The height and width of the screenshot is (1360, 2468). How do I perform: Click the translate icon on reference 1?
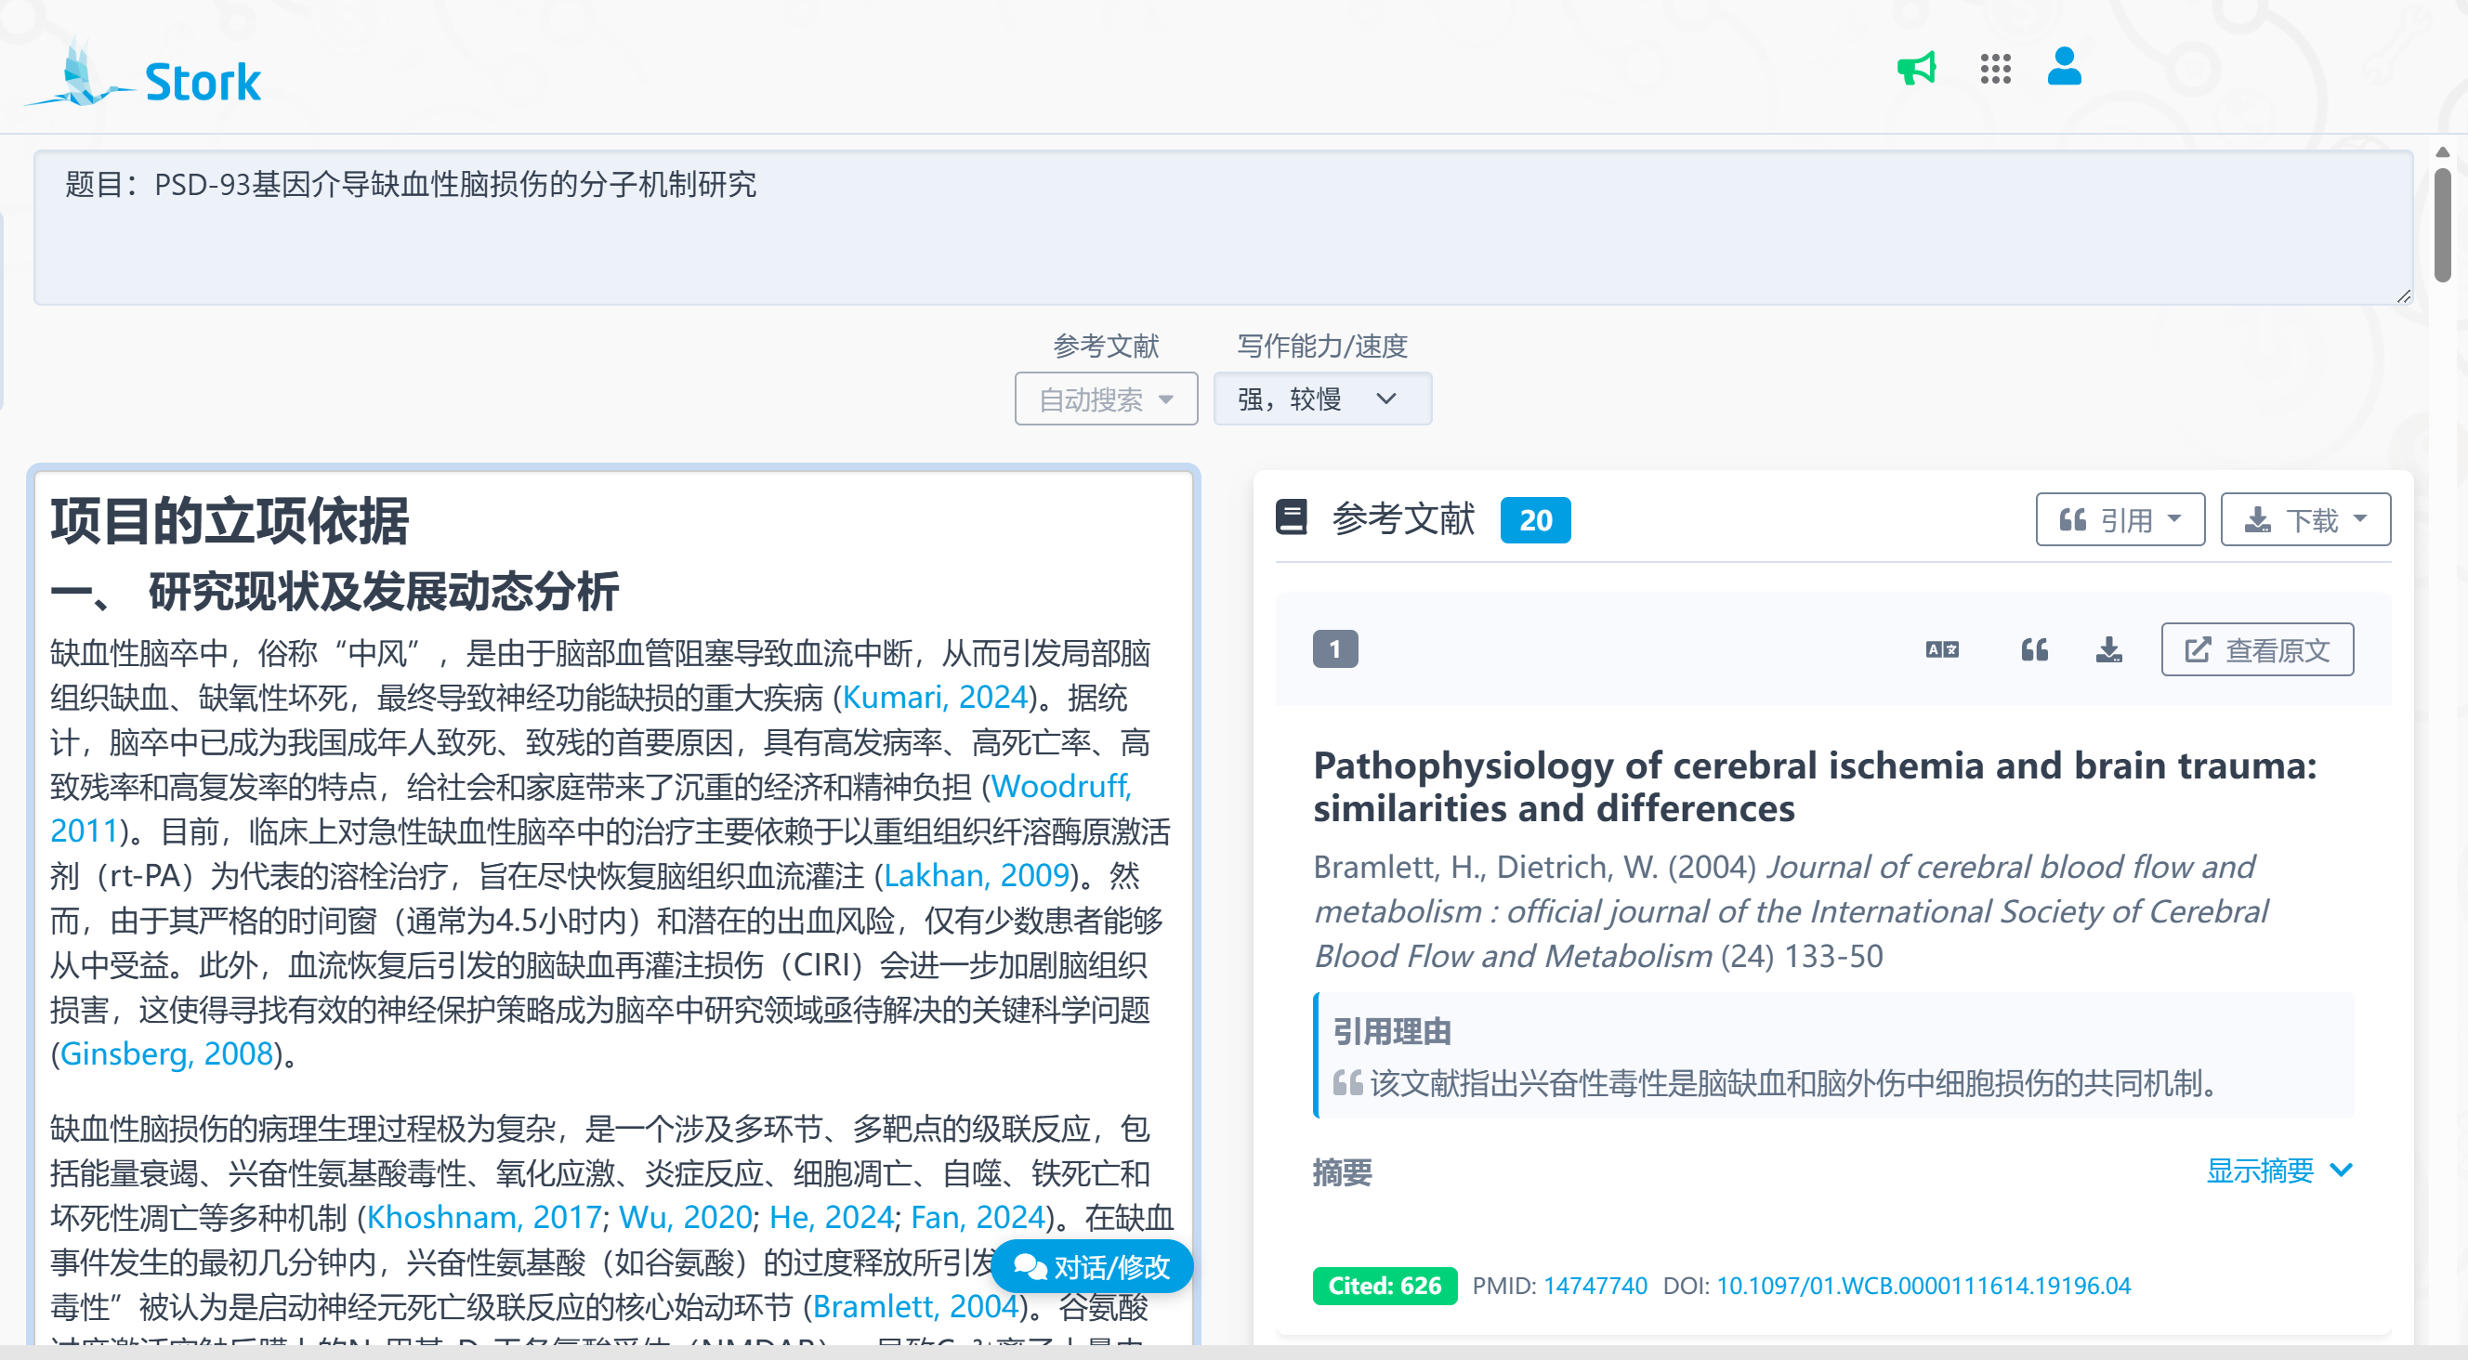pyautogui.click(x=1942, y=650)
